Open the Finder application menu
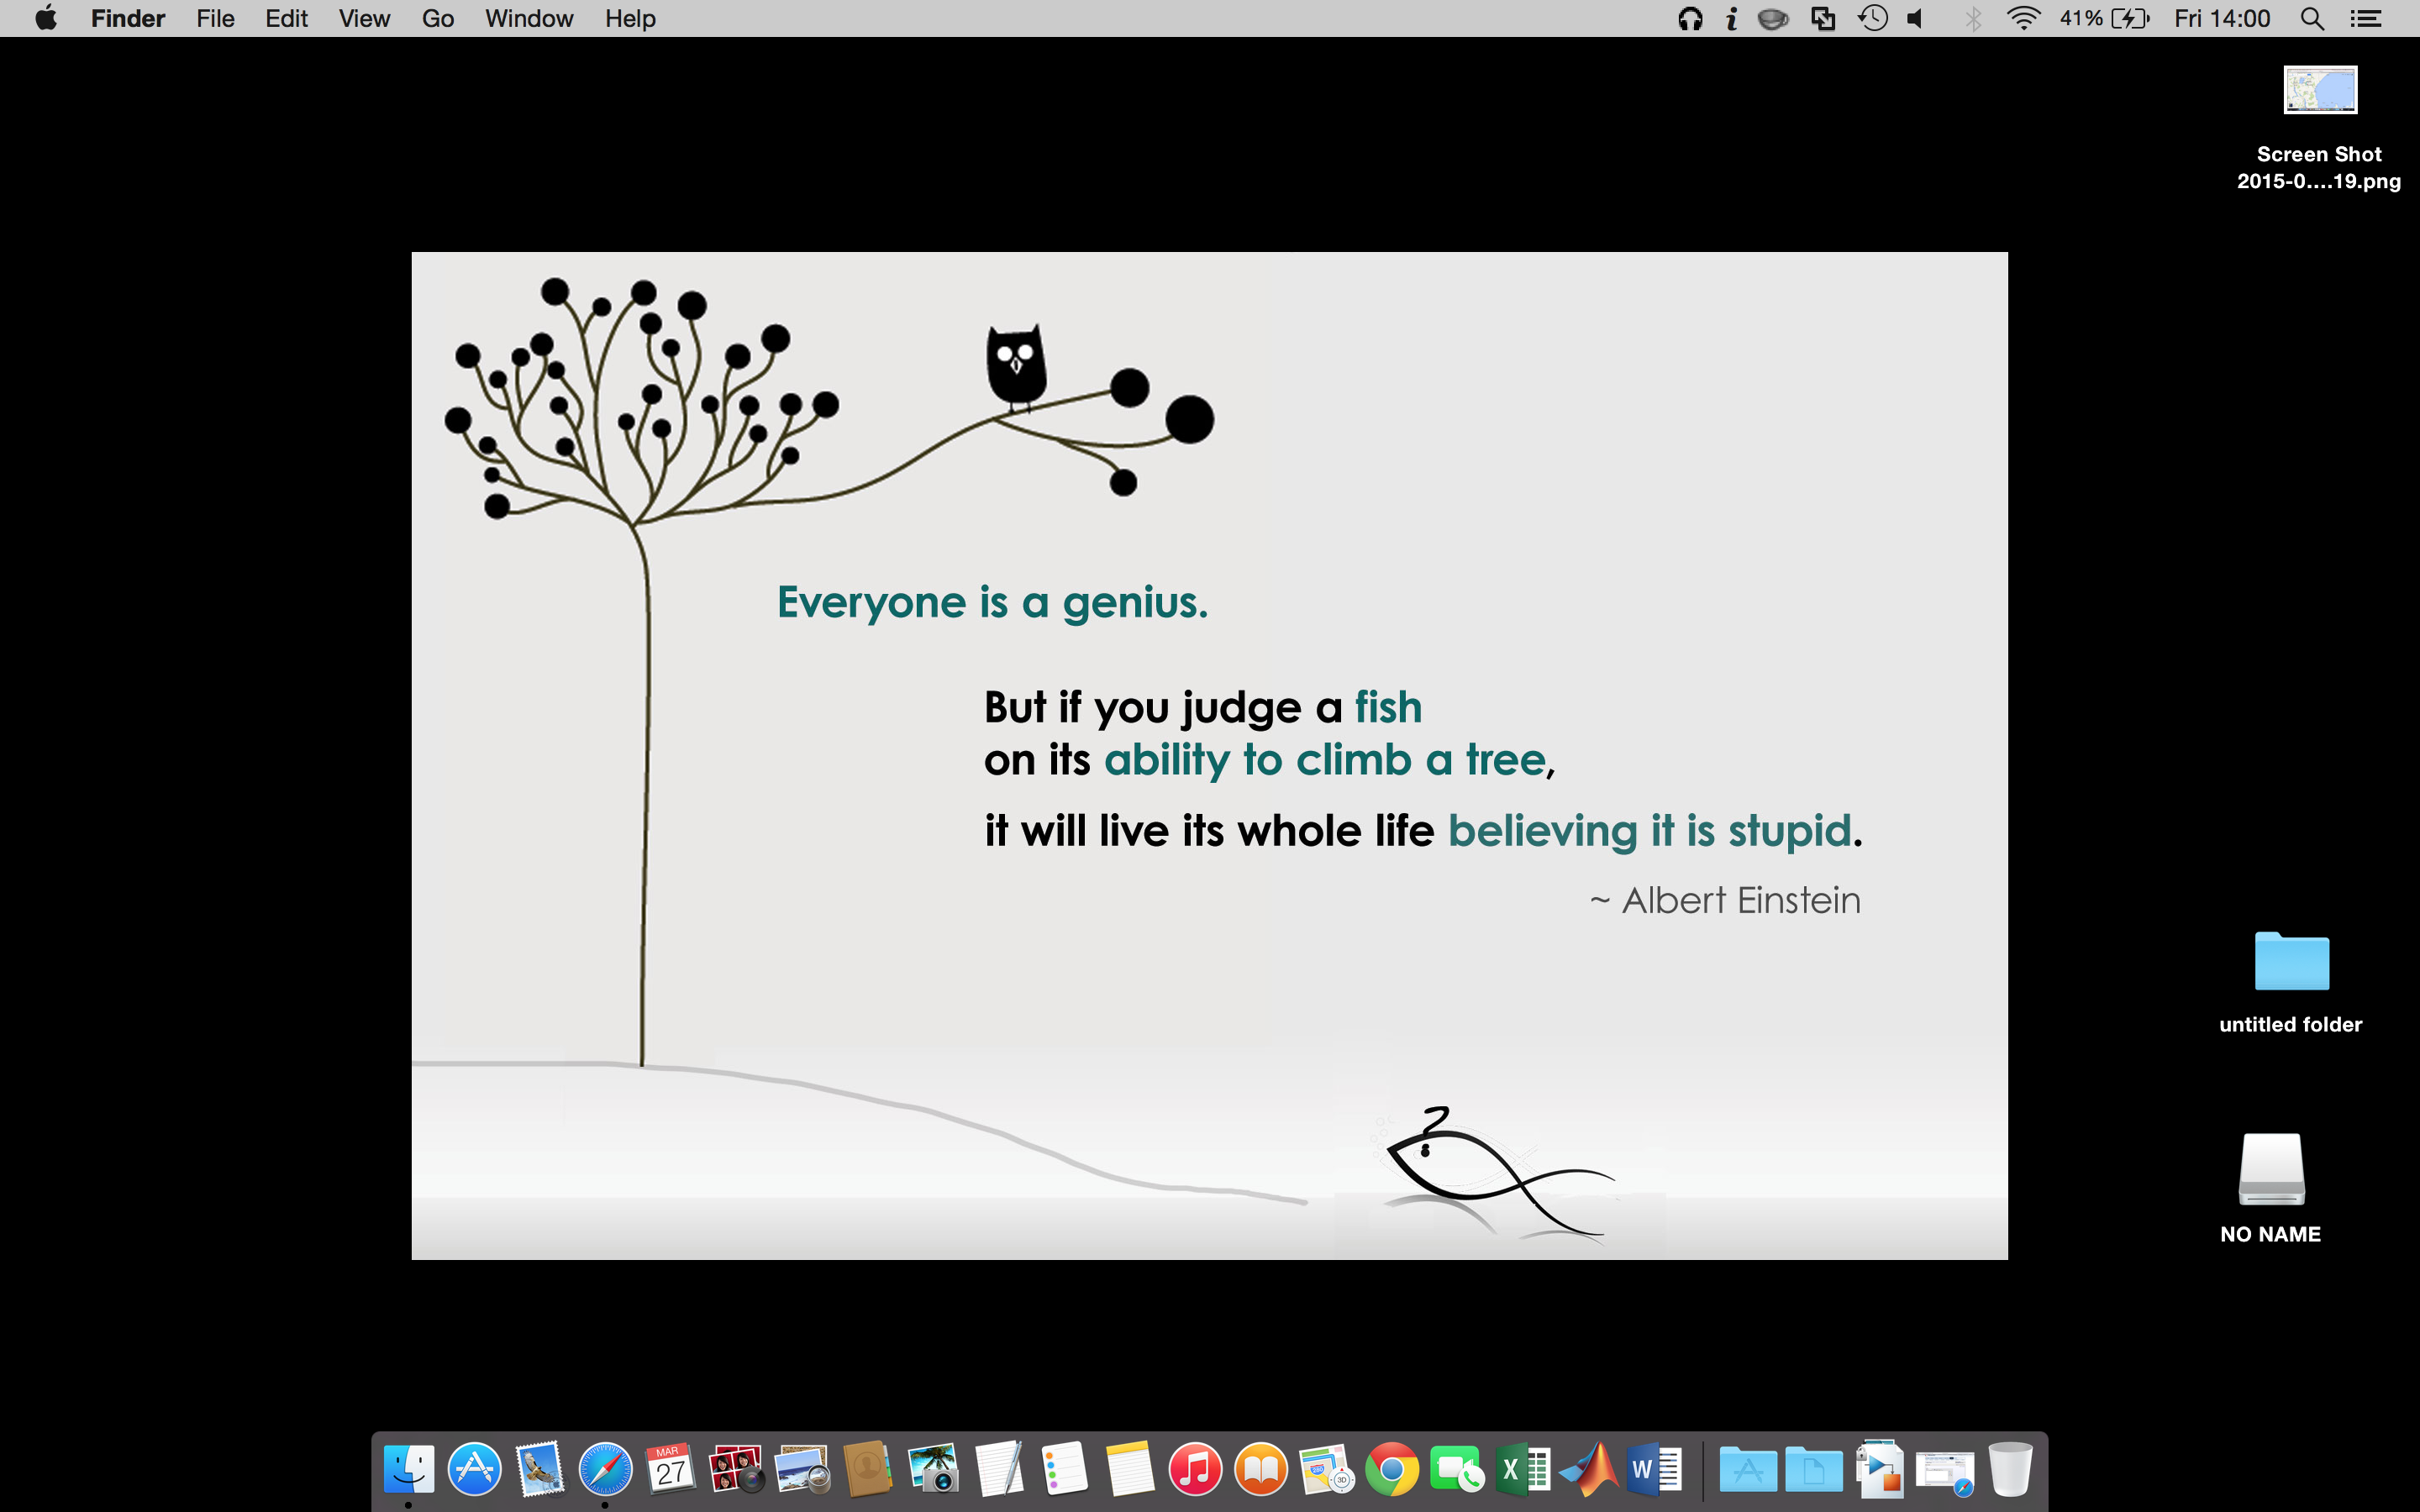 pyautogui.click(x=128, y=18)
